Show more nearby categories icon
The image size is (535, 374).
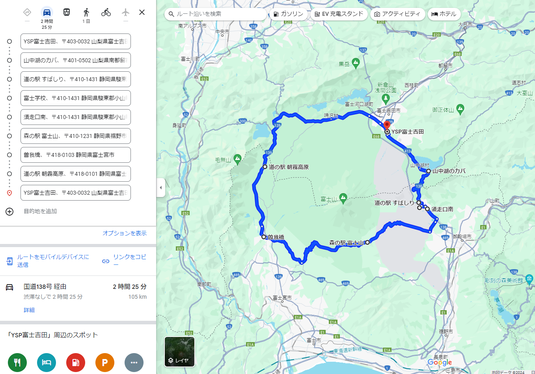134,363
